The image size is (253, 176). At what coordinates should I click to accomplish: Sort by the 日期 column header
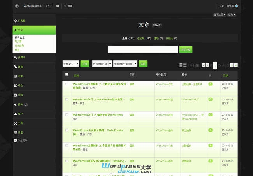click(x=226, y=76)
